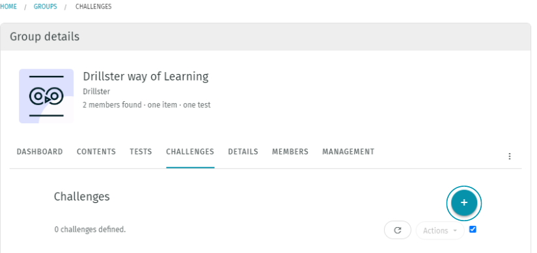This screenshot has width=537, height=253.
Task: Add a new challenge with the plus button
Action: tap(463, 203)
